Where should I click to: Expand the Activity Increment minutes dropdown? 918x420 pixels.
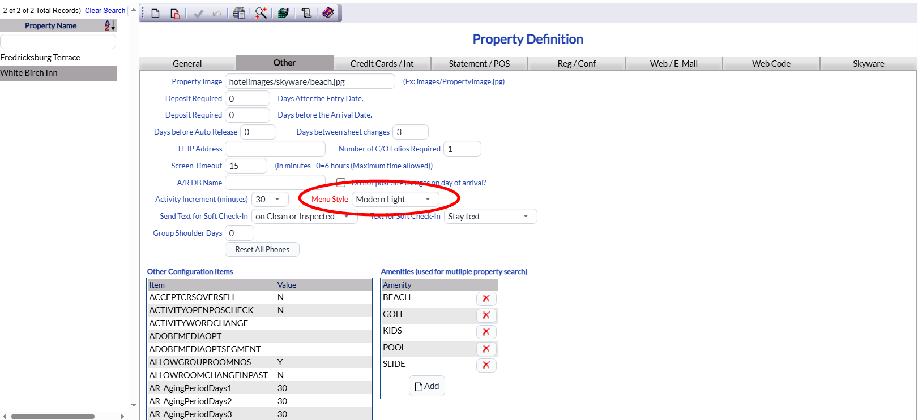click(x=270, y=200)
